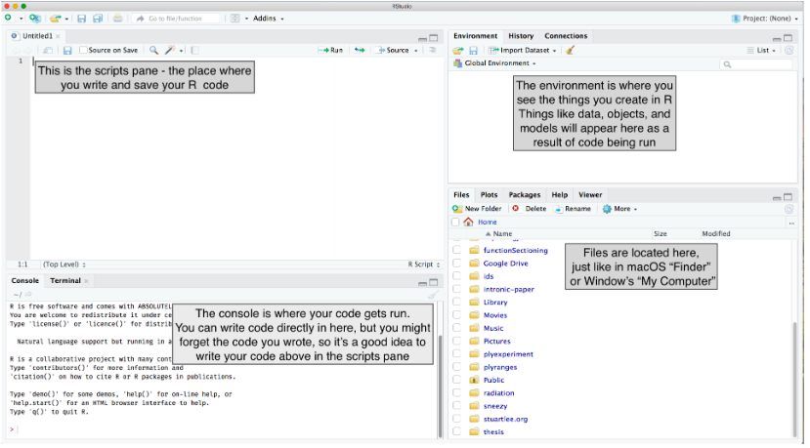810x448 pixels.
Task: Click the Print icon in main toolbar
Action: 118,19
